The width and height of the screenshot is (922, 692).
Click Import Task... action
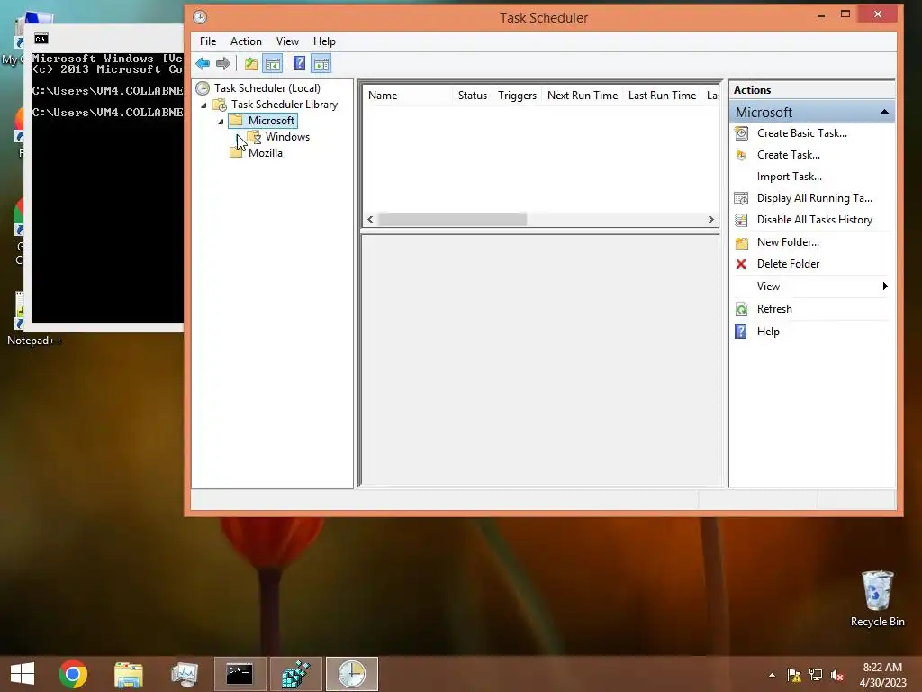coord(789,178)
